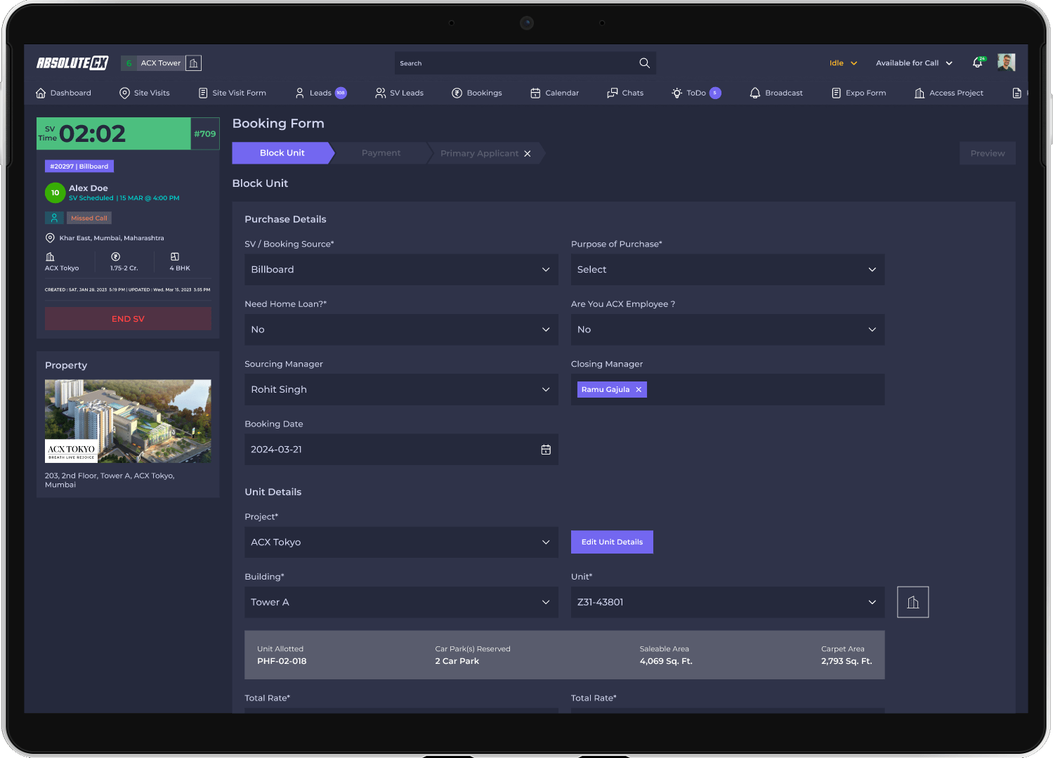Viewport: 1053px width, 758px height.
Task: Close the Primary Applicant step
Action: (528, 153)
